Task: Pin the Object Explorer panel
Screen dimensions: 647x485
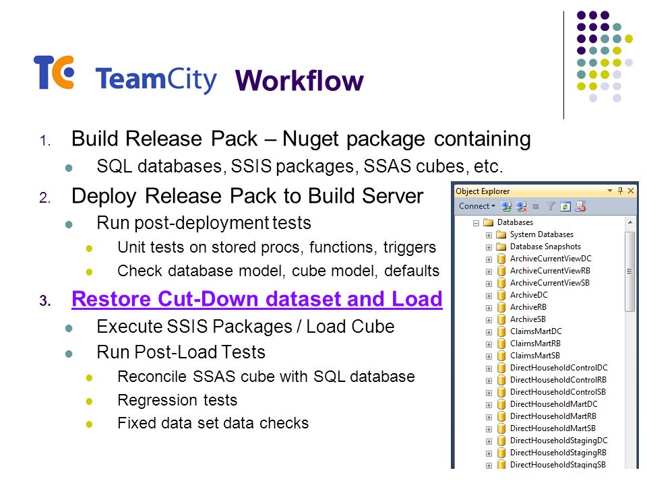Action: pos(620,191)
